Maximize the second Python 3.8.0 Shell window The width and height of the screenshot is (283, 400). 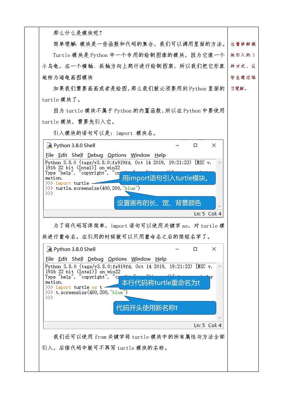pyautogui.click(x=195, y=249)
